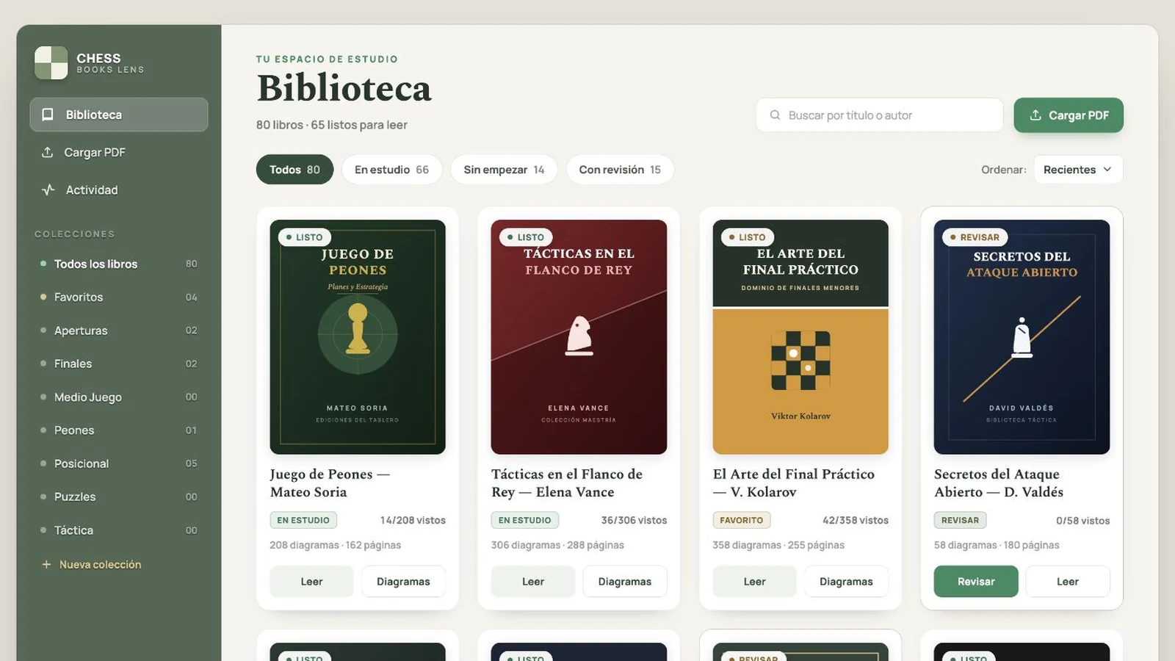Image resolution: width=1175 pixels, height=661 pixels.
Task: Click the upload icon on green Cargar PDF button
Action: coord(1035,115)
